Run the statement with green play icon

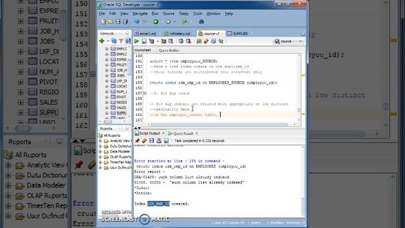[x=137, y=41]
